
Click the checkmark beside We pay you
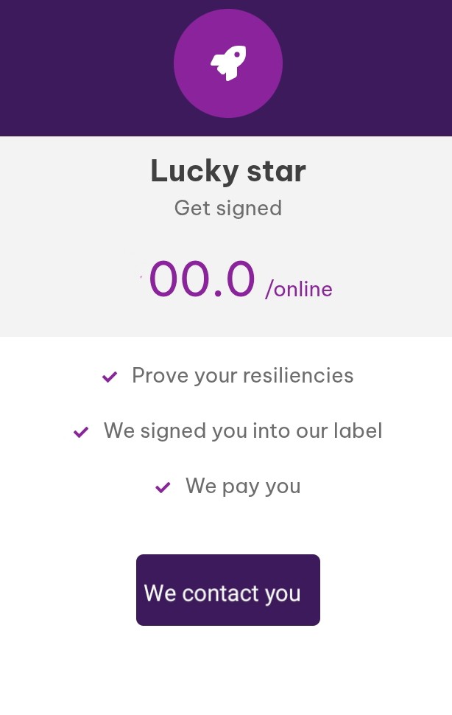tap(163, 487)
